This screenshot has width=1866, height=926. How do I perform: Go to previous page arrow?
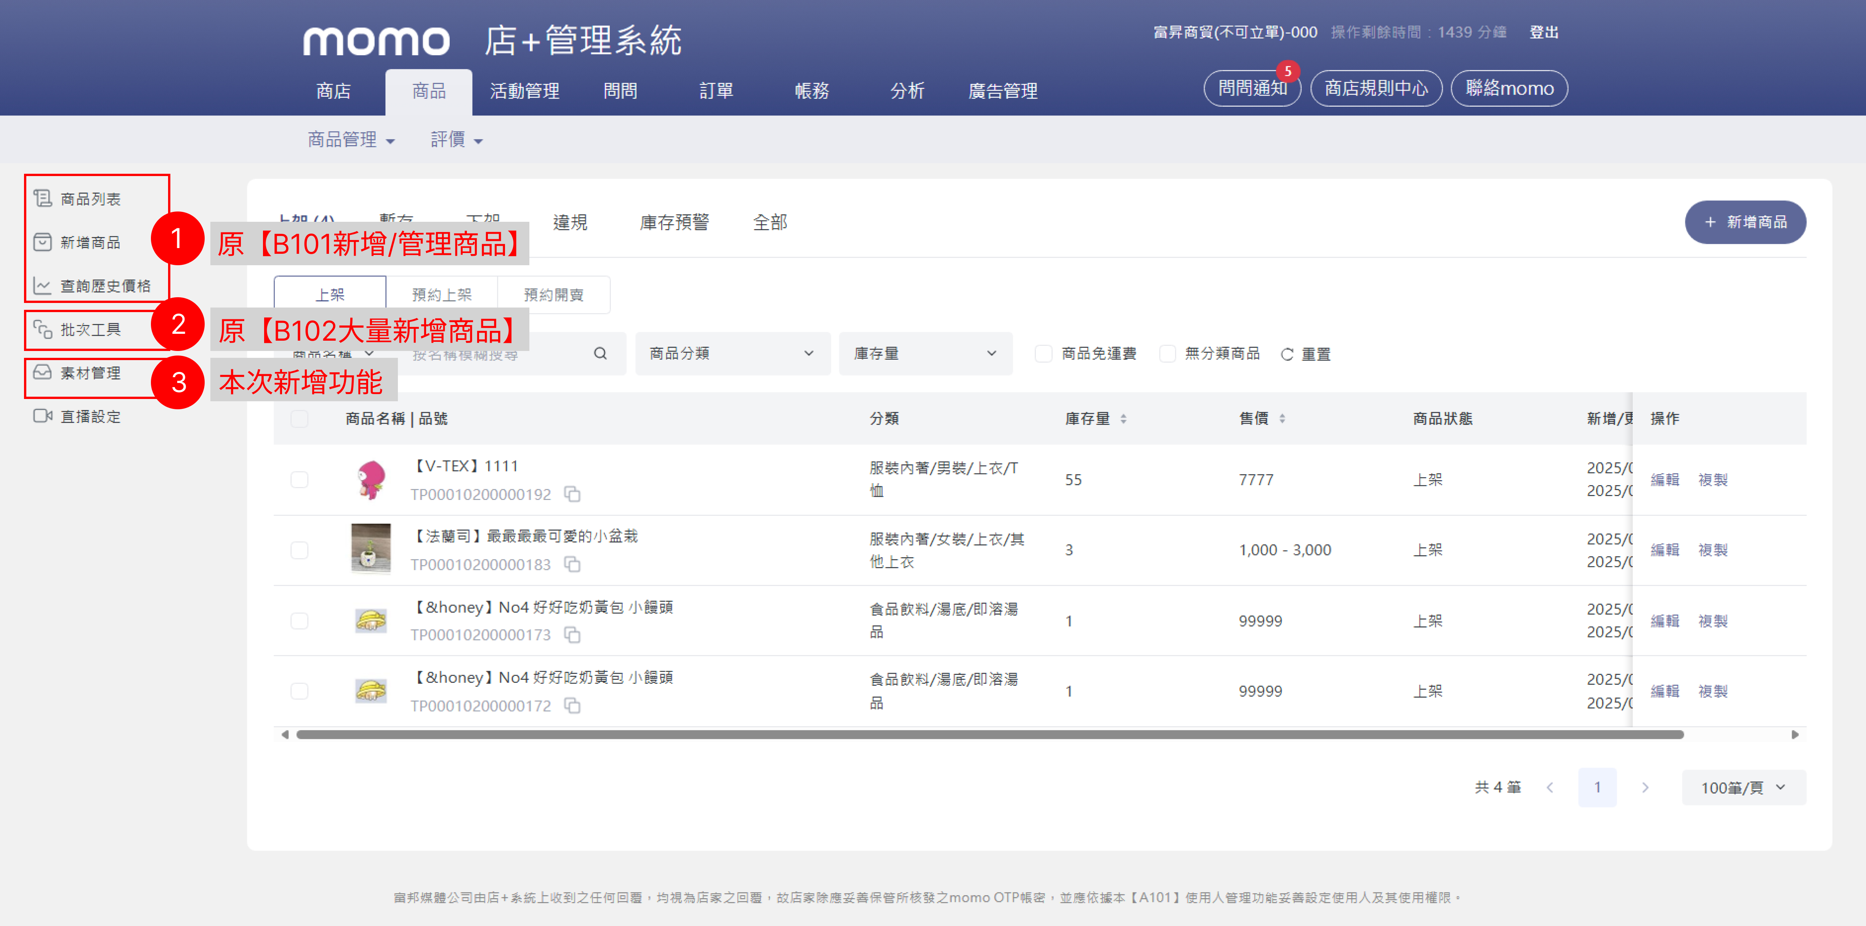click(1549, 787)
